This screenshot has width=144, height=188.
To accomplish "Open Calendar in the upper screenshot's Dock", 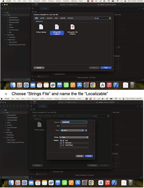I will click(40, 85).
